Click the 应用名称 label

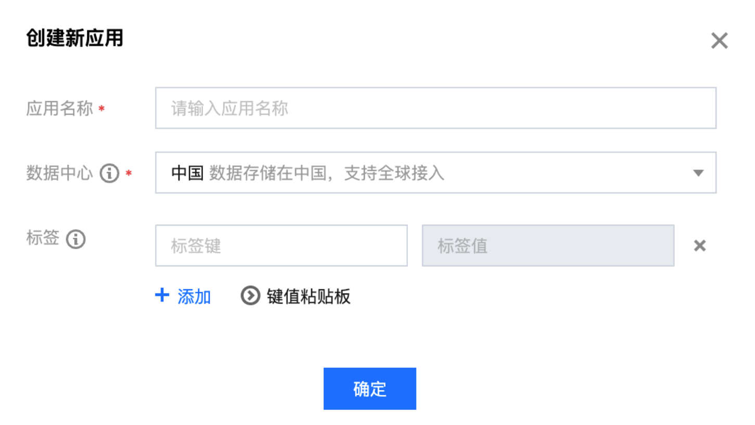(59, 109)
